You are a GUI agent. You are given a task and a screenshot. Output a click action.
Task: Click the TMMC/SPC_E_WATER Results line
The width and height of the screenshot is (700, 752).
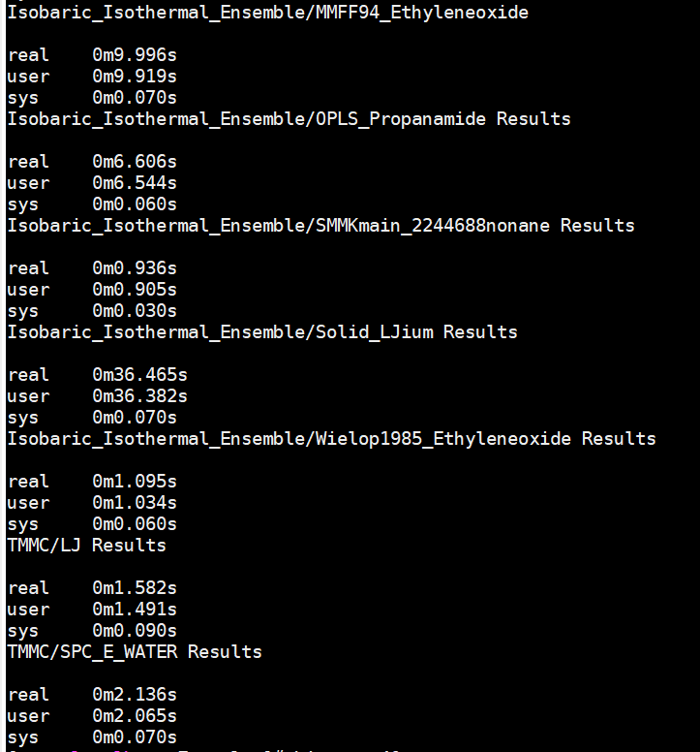135,652
